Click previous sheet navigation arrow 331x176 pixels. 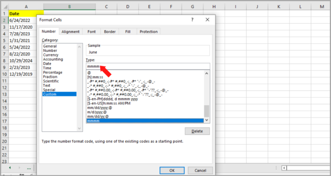(x=10, y=168)
